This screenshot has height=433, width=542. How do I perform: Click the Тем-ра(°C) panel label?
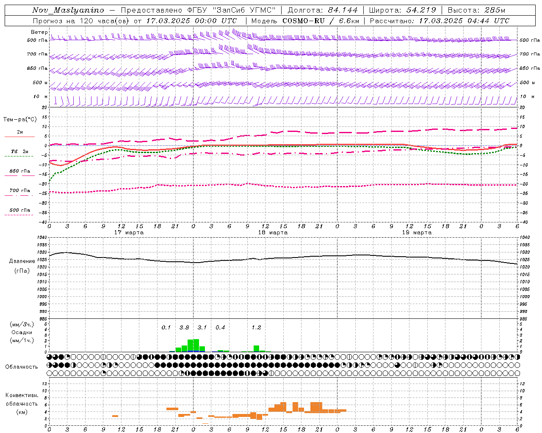click(x=20, y=120)
